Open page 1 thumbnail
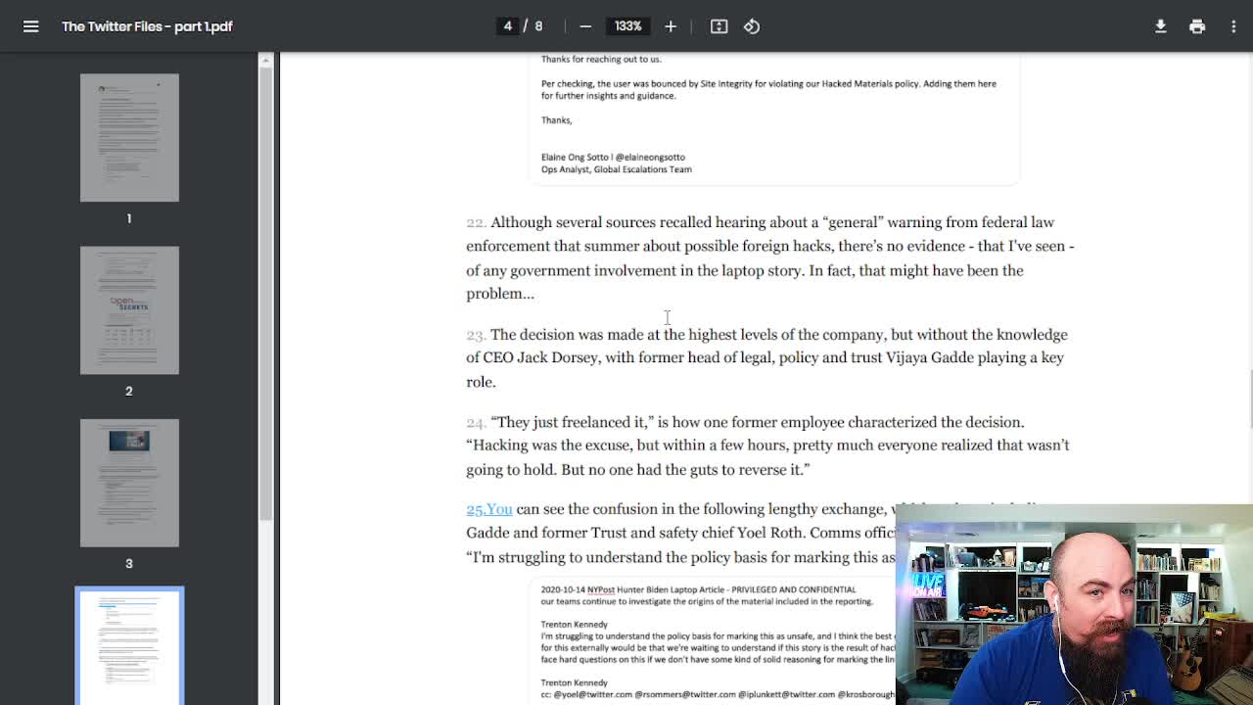This screenshot has width=1253, height=705. click(x=129, y=138)
